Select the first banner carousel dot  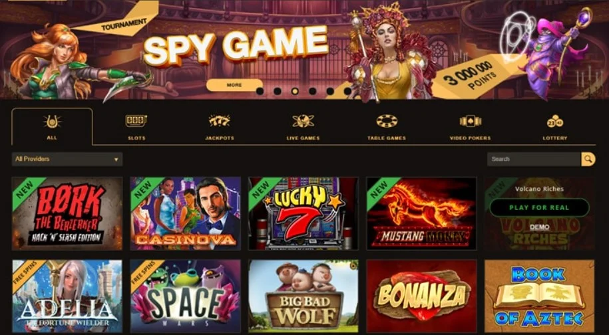point(260,91)
